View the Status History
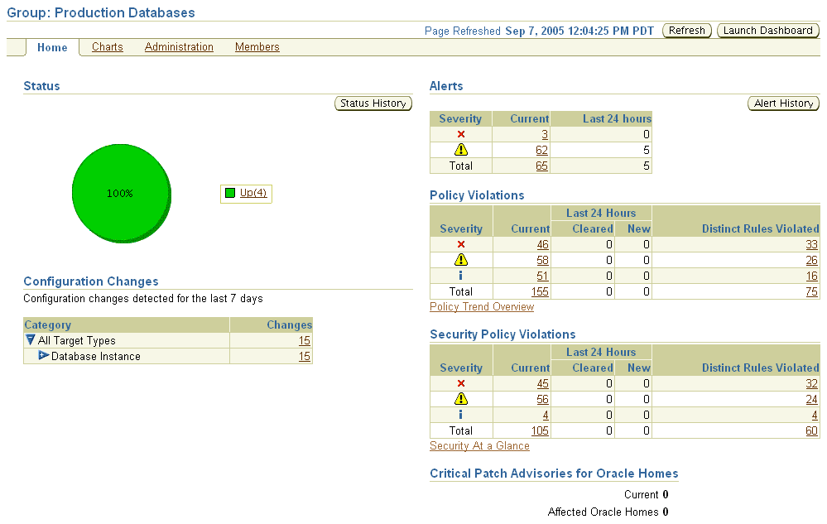 (x=373, y=103)
